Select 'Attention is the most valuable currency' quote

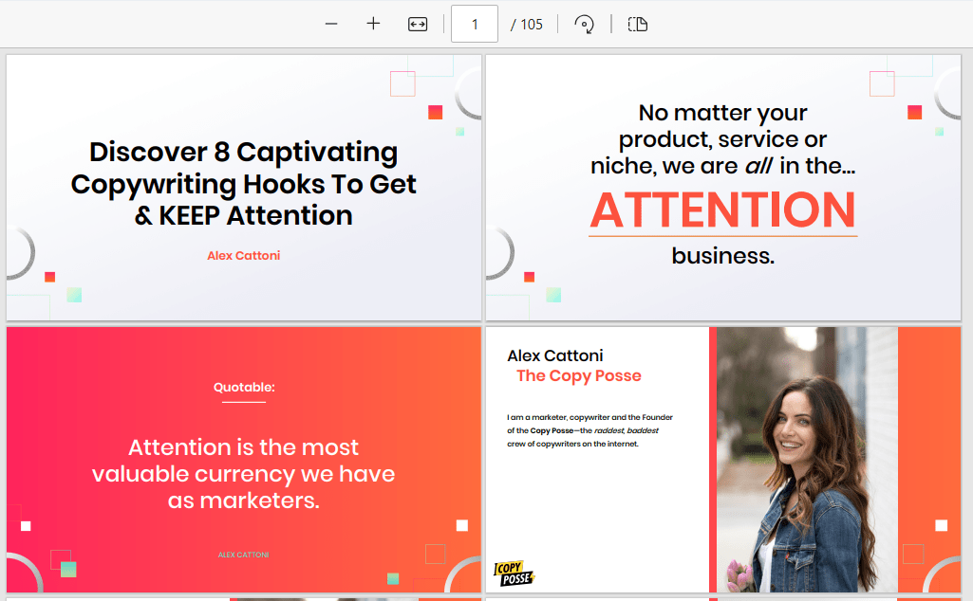coord(244,474)
